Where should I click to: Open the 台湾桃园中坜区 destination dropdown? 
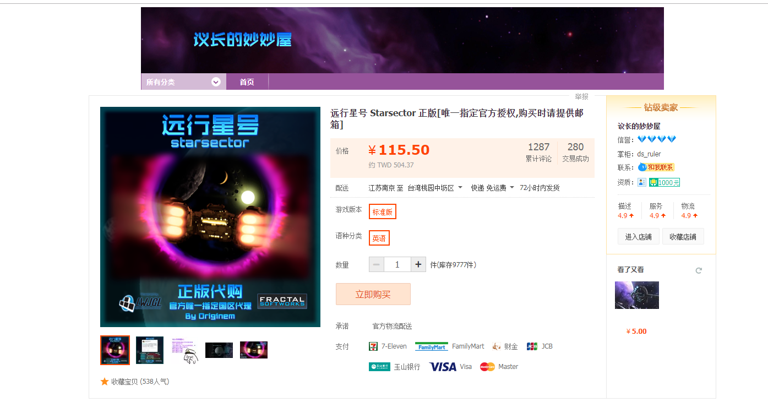tap(435, 188)
